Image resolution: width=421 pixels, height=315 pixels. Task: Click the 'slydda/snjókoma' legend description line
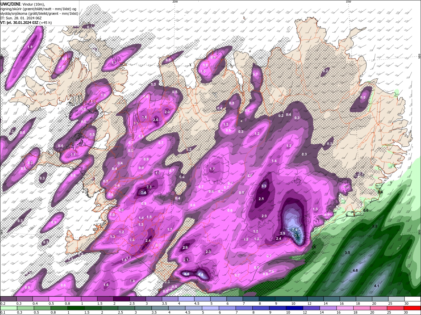point(39,13)
